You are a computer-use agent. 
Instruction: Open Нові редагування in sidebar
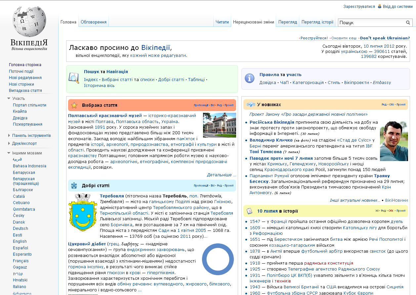[25, 78]
